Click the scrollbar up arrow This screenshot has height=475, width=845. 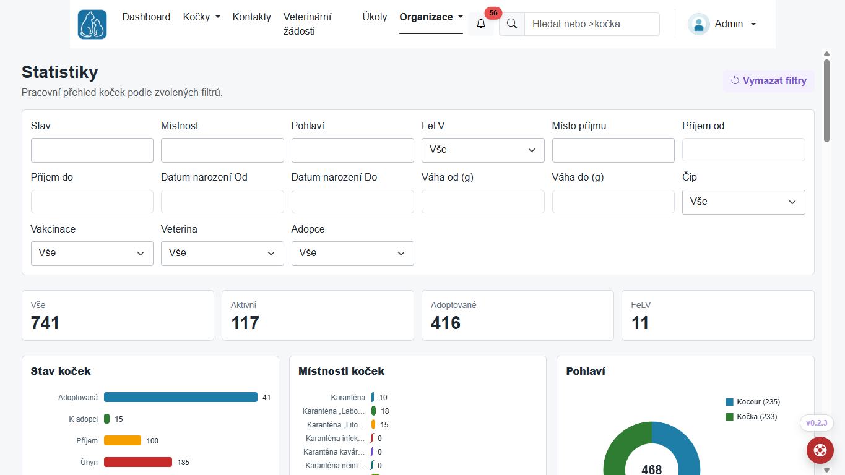click(826, 54)
